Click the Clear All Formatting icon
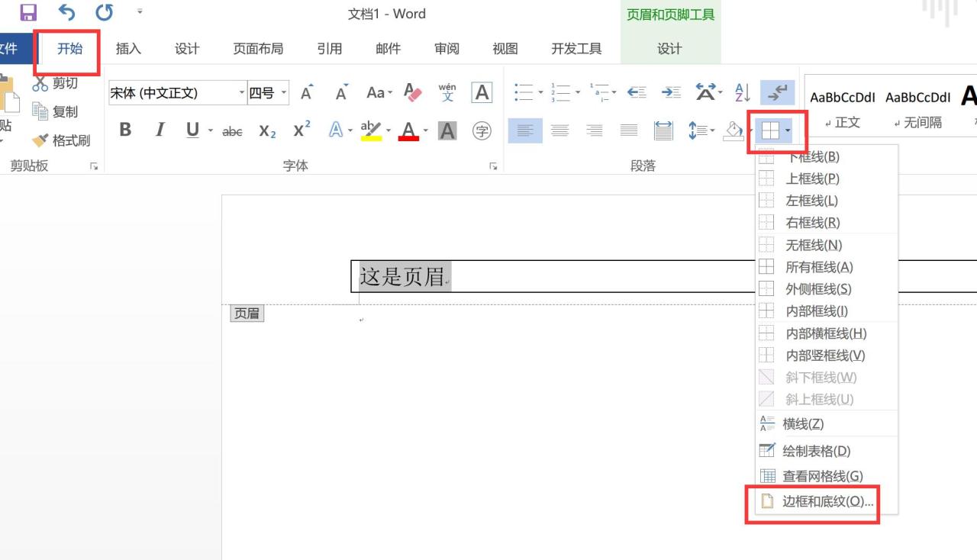977x560 pixels. [412, 92]
